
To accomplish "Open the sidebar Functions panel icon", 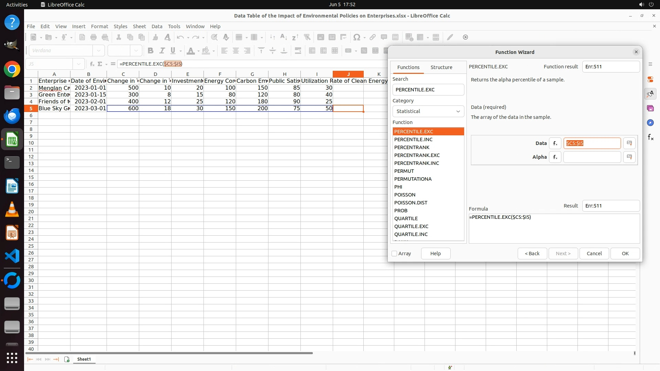I will (650, 137).
